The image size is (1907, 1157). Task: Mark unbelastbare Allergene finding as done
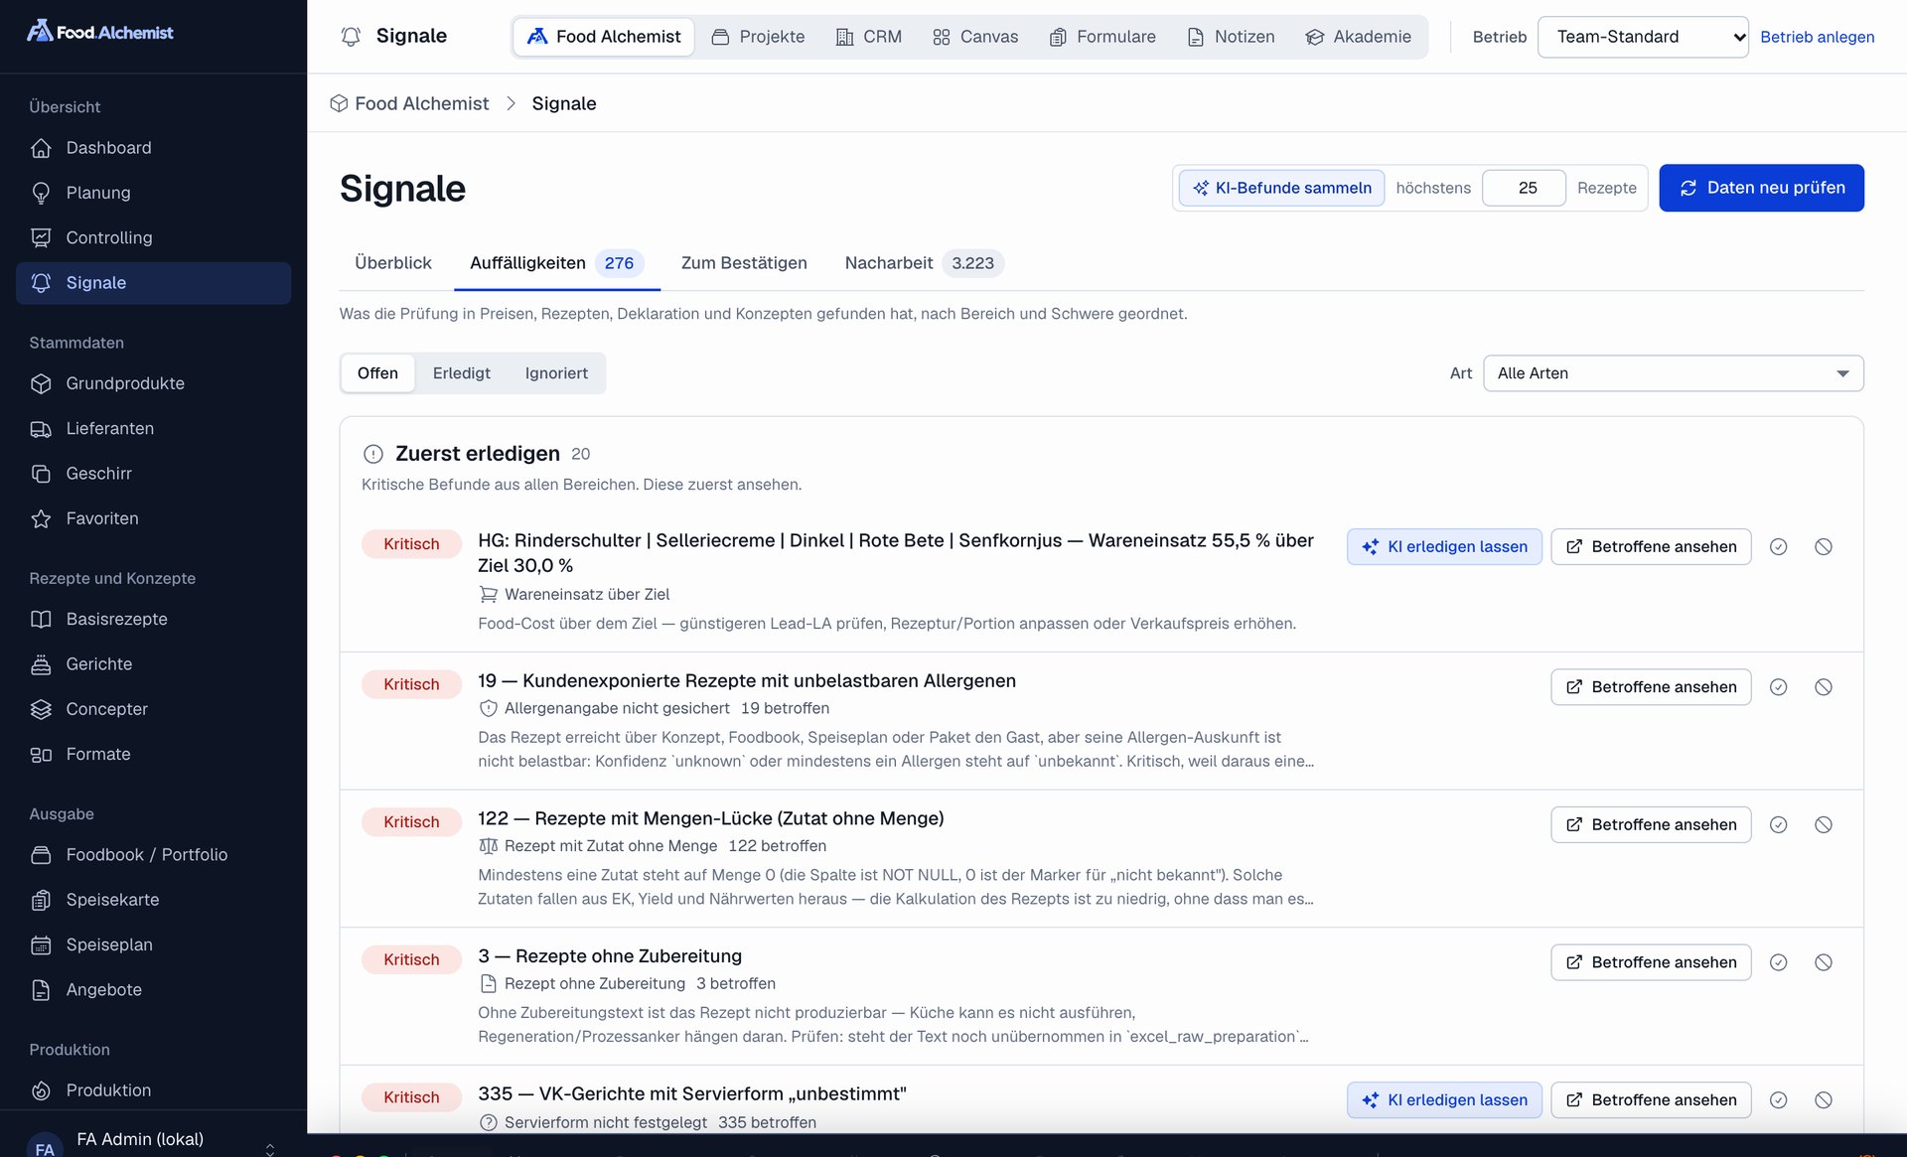pyautogui.click(x=1778, y=687)
